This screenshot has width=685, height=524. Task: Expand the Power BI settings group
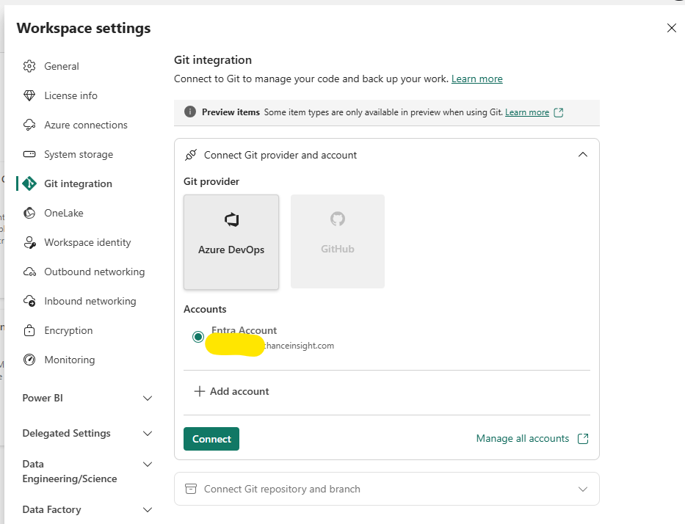147,398
